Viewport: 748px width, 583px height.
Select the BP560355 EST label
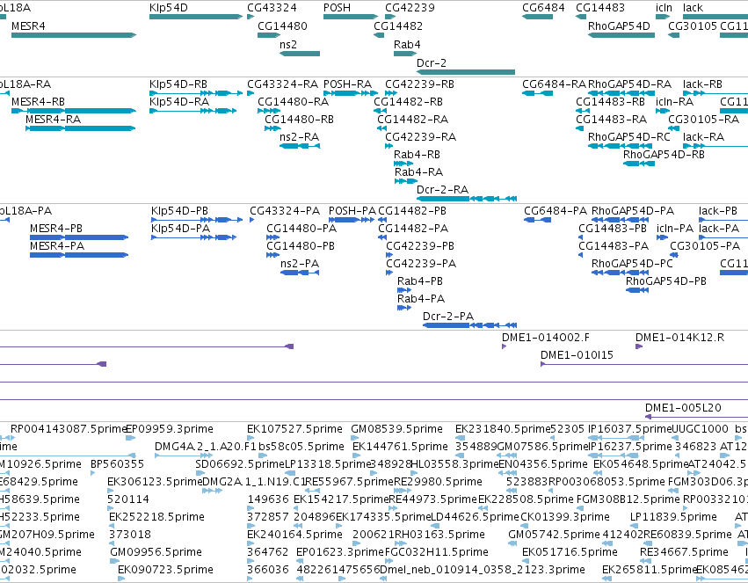(x=117, y=464)
